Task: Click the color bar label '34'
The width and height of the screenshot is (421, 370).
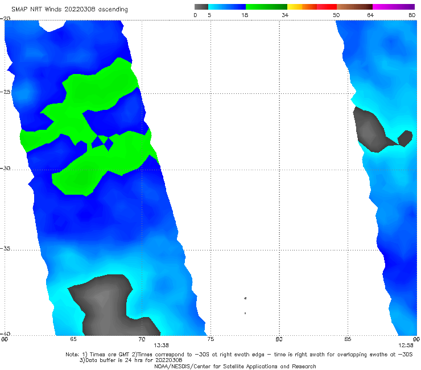Action: [285, 15]
